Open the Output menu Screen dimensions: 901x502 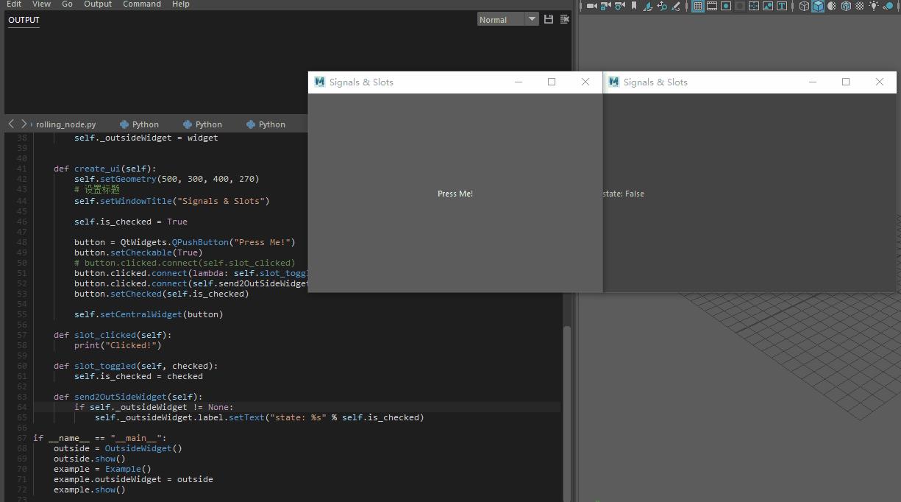(98, 4)
